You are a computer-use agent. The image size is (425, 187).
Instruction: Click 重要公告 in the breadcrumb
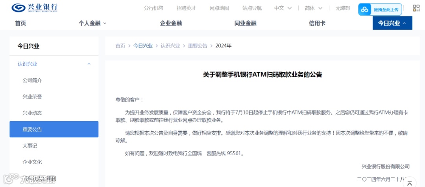point(198,45)
